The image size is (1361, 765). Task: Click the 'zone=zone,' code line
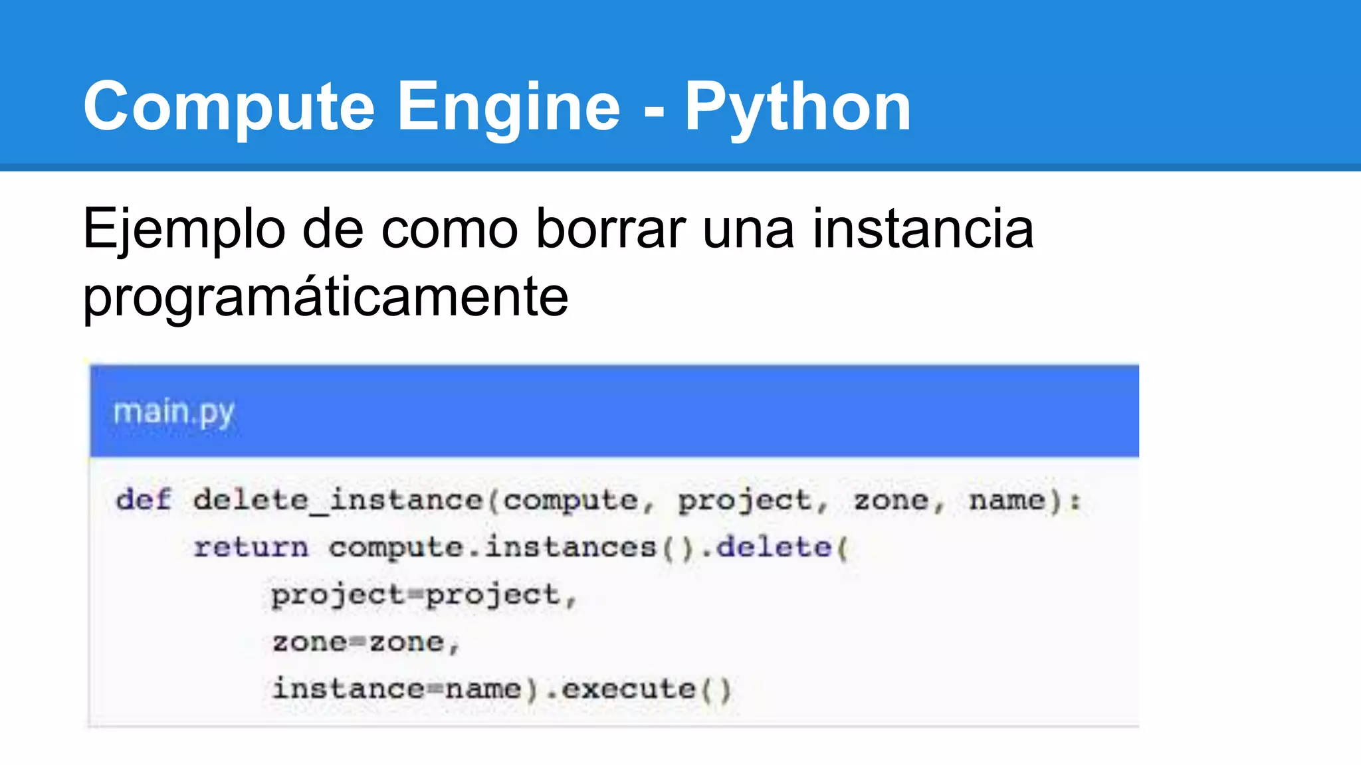[x=366, y=642]
